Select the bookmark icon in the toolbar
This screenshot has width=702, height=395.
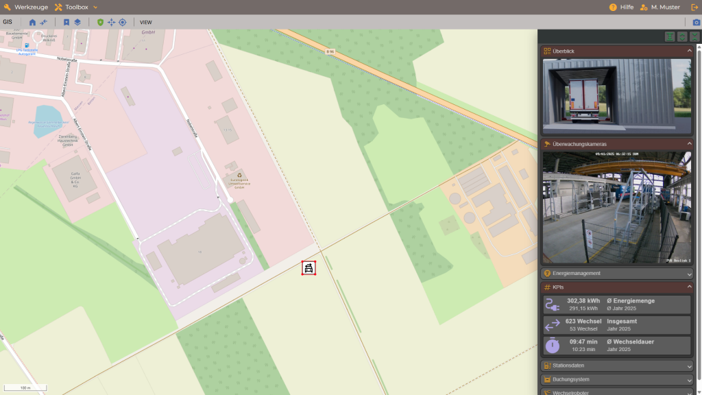[x=66, y=22]
